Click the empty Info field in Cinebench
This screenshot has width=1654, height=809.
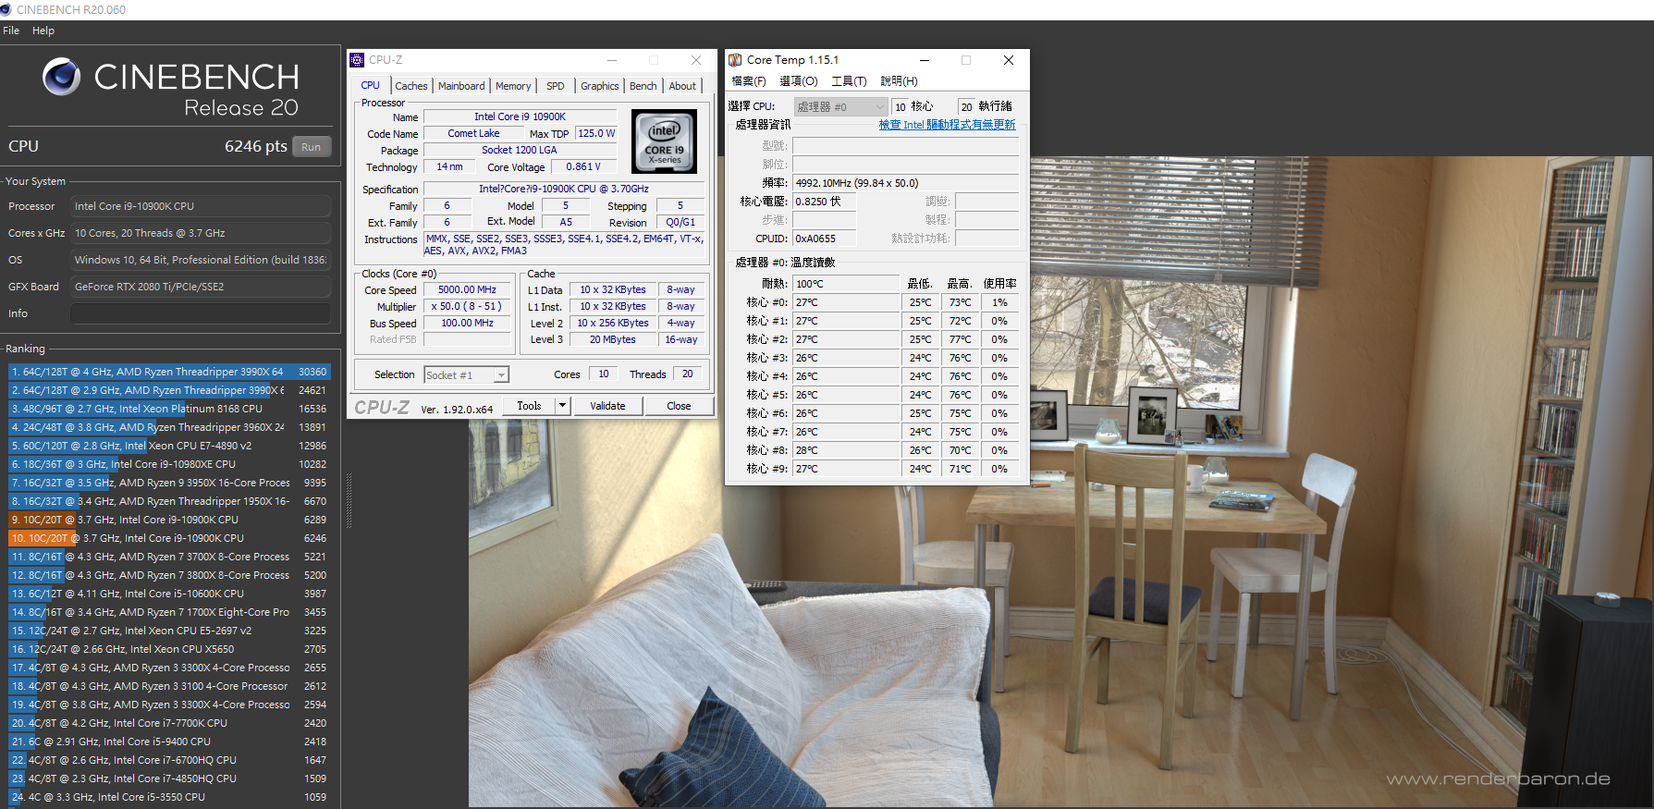[x=201, y=313]
